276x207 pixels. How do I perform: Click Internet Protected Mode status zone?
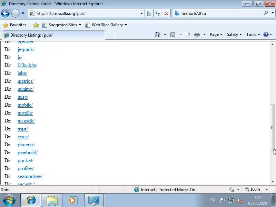(x=165, y=189)
